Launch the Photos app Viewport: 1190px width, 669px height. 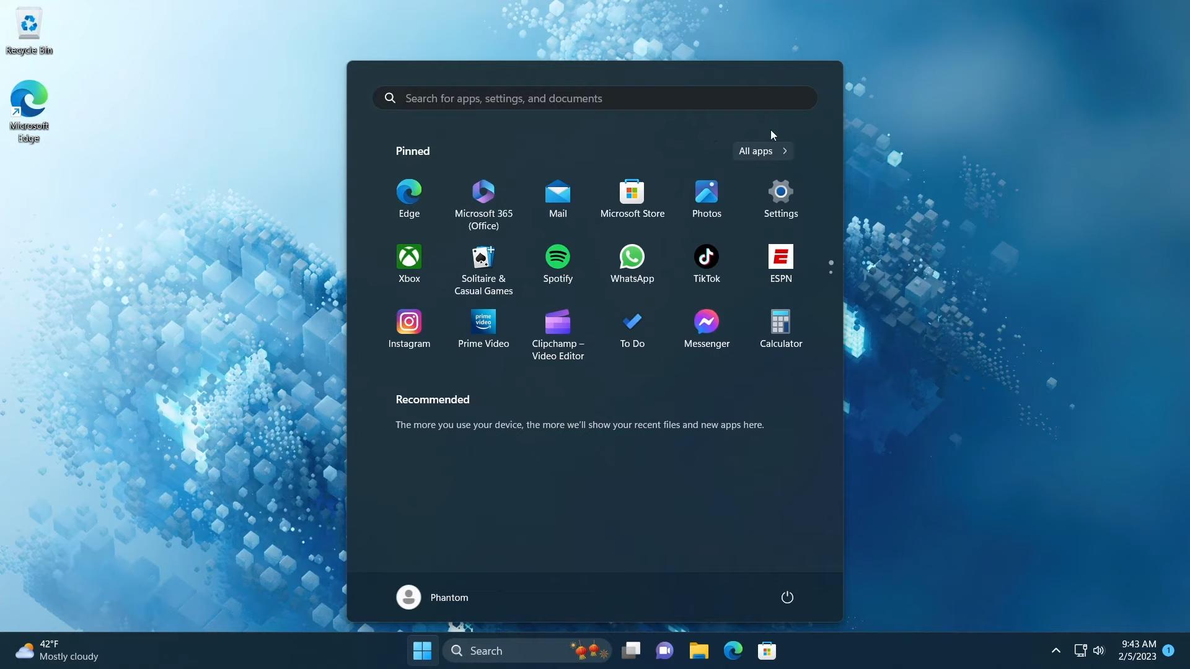pyautogui.click(x=707, y=199)
